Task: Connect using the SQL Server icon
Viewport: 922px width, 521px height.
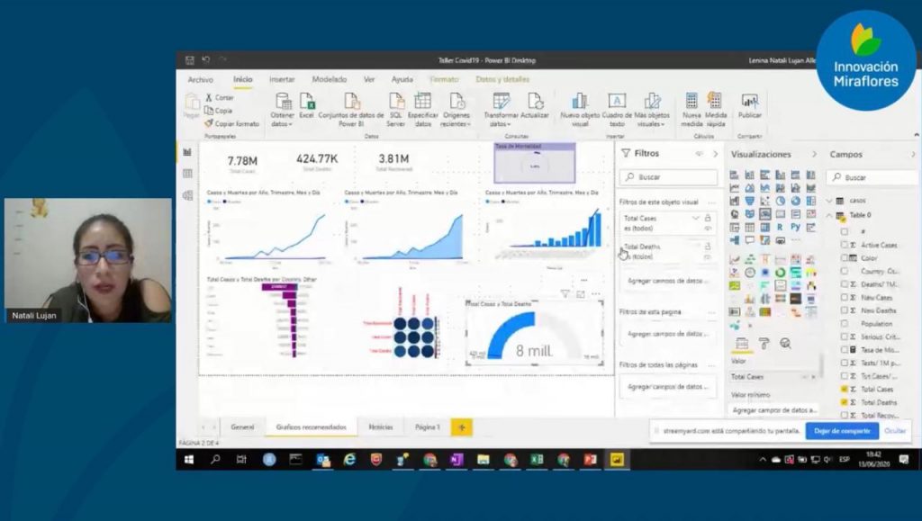Action: coord(396,102)
